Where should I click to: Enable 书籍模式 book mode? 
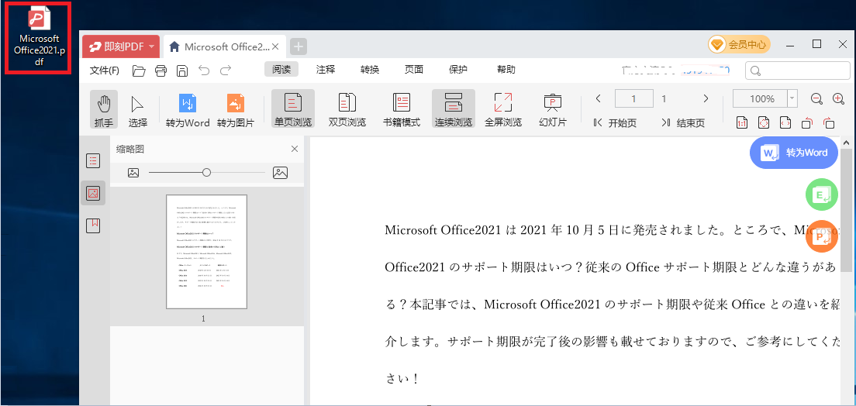(x=402, y=109)
